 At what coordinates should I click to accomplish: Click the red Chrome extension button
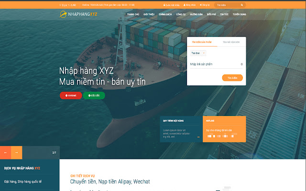(x=71, y=95)
